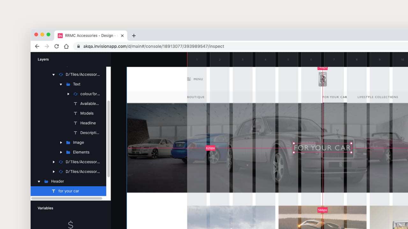Click the symbol icon beside colour/br...
This screenshot has height=229, width=408.
(76, 94)
